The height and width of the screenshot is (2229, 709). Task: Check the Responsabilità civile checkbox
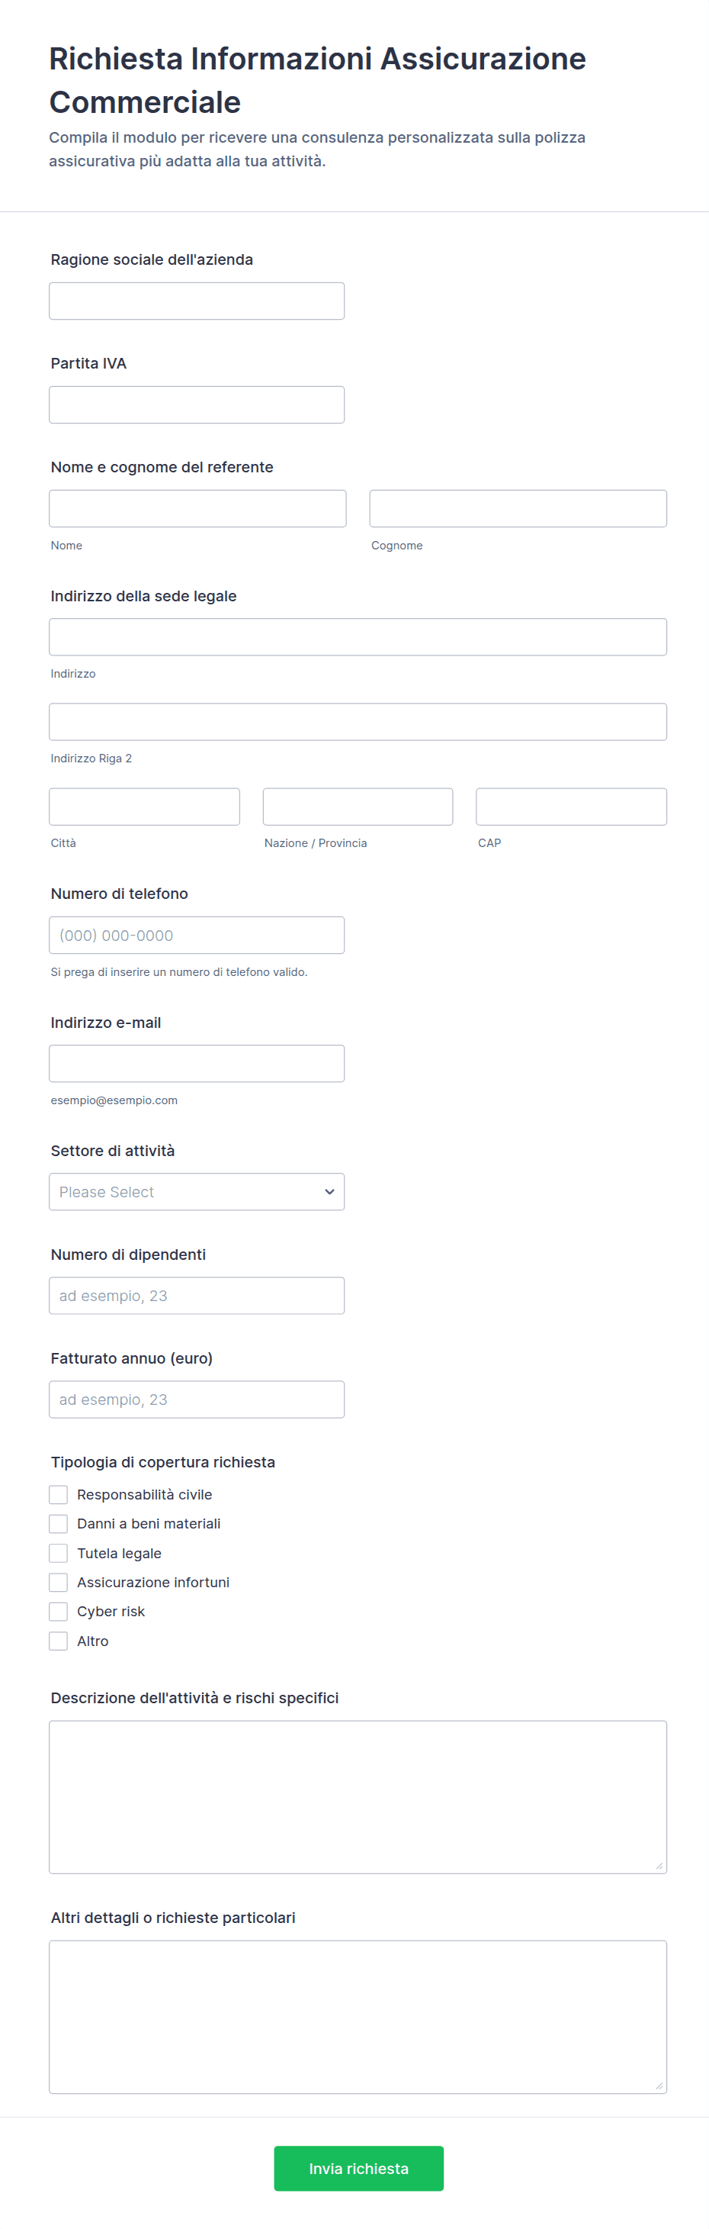coord(58,1494)
